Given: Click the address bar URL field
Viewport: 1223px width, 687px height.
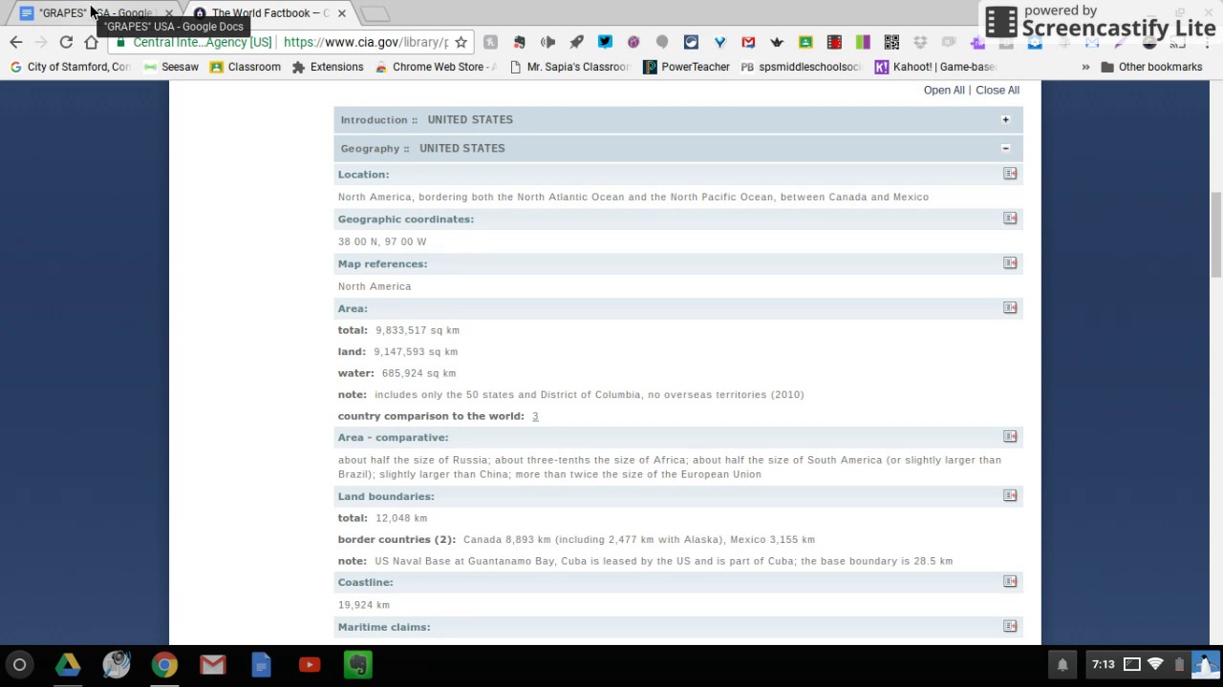Looking at the screenshot, I should click(366, 42).
